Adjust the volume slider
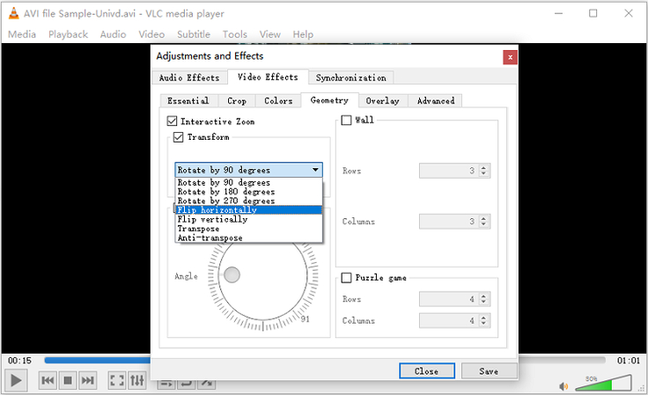 point(603,382)
